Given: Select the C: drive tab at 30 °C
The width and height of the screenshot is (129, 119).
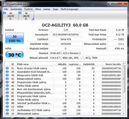Looking at the screenshot, I should [26, 16].
